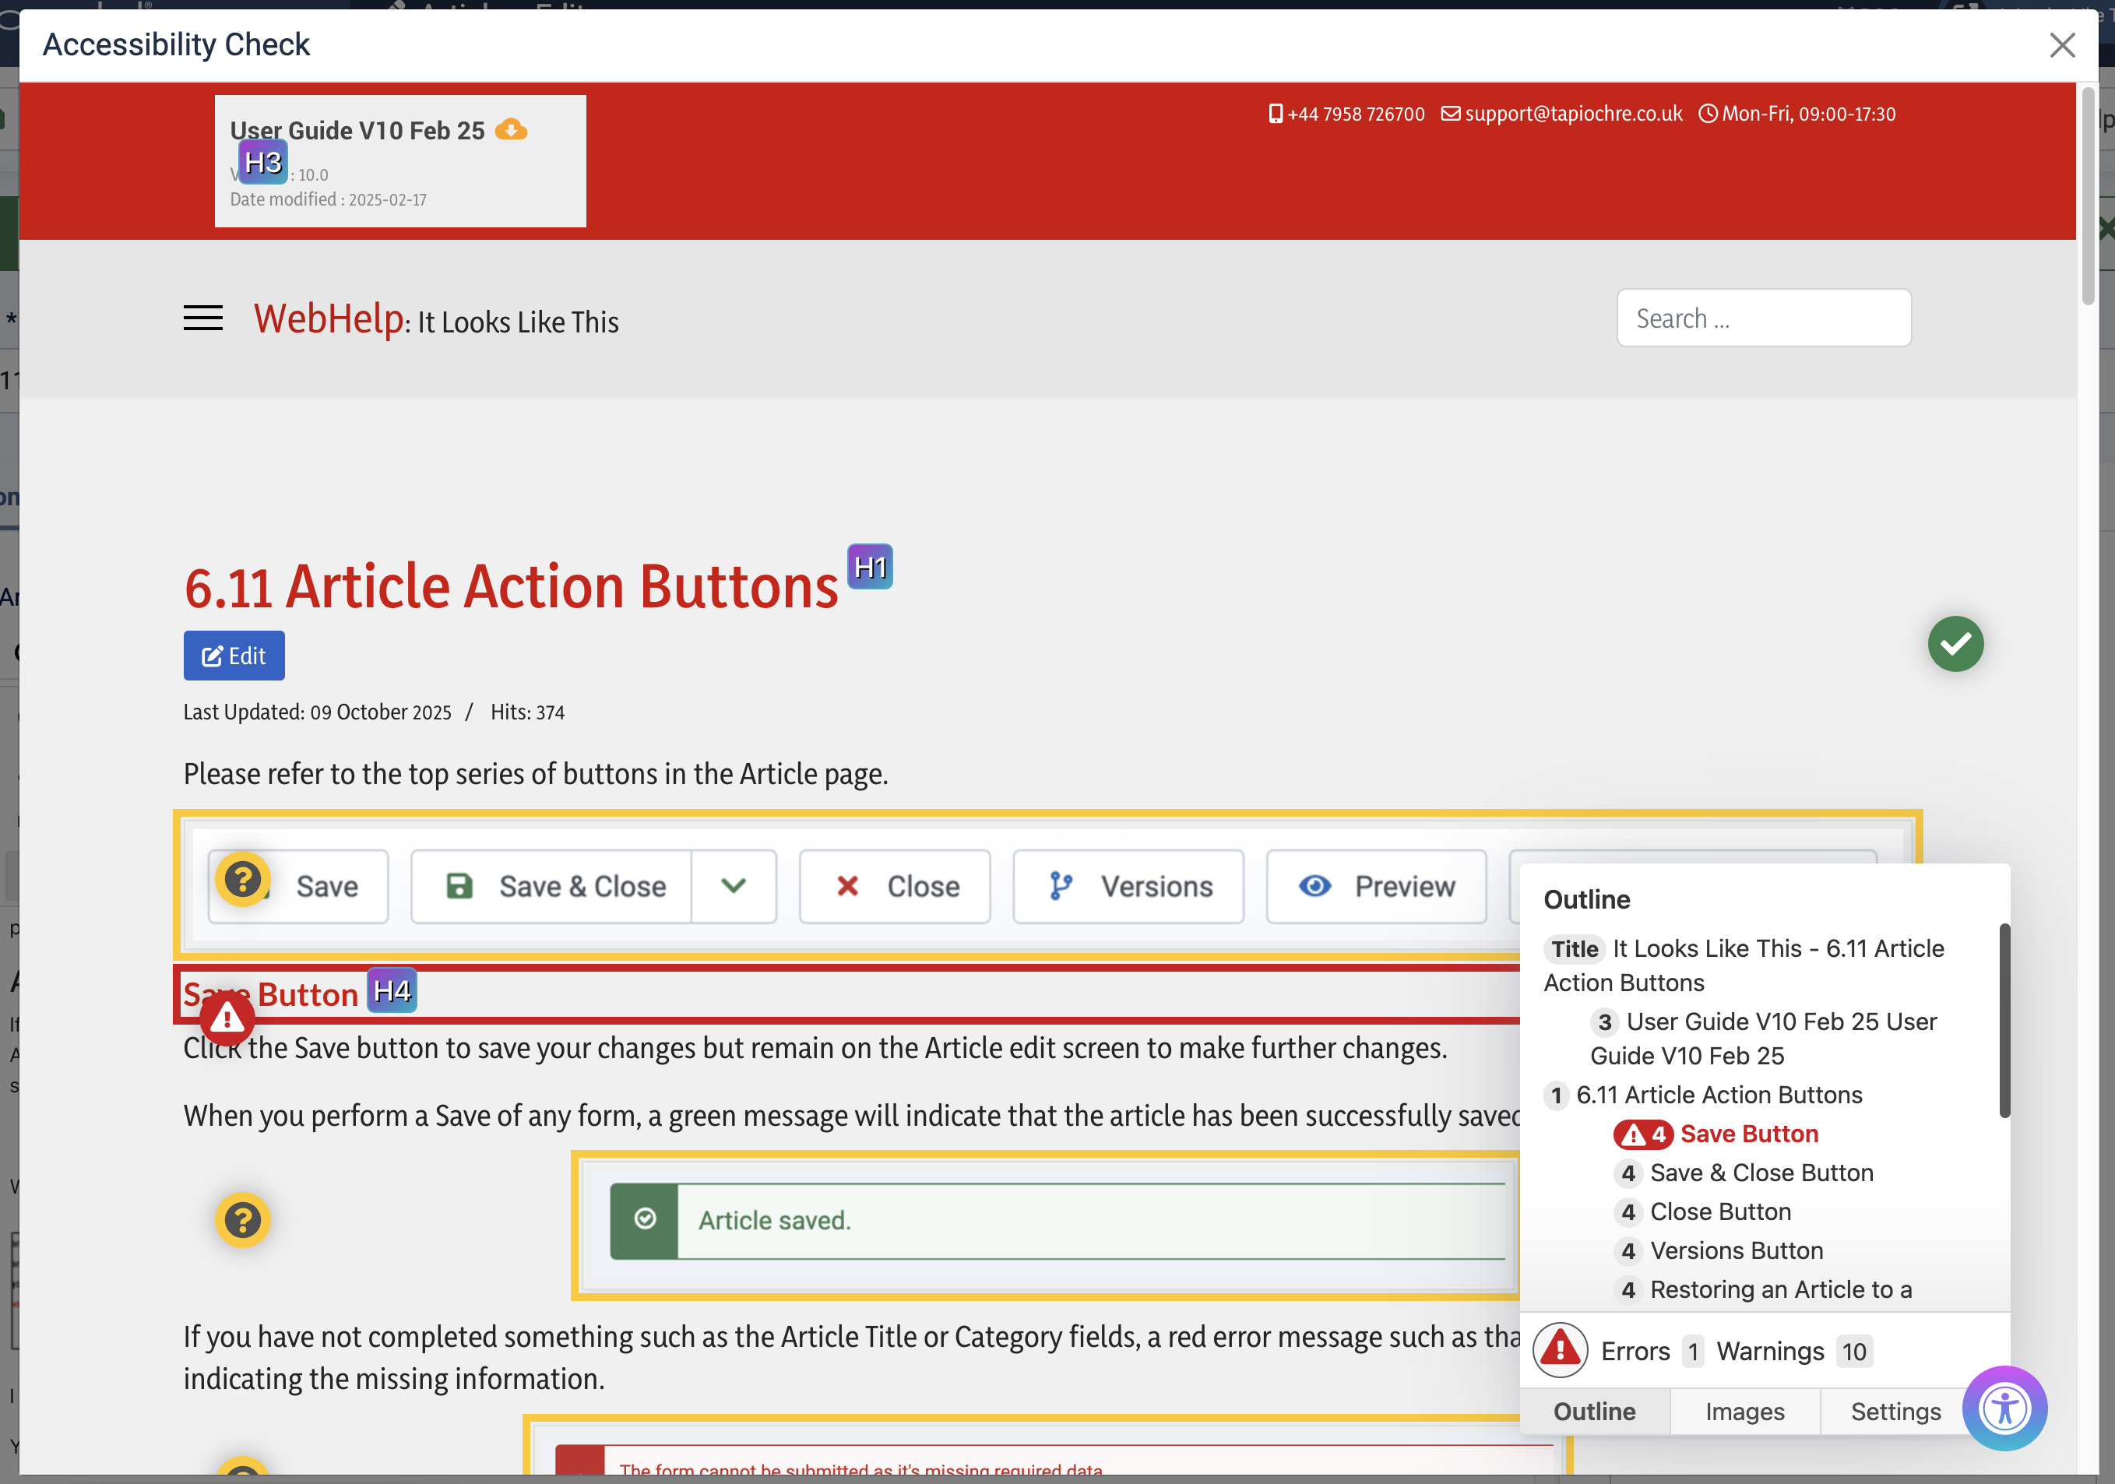Click the H1 heading badge
Image resolution: width=2115 pixels, height=1484 pixels.
coord(870,568)
